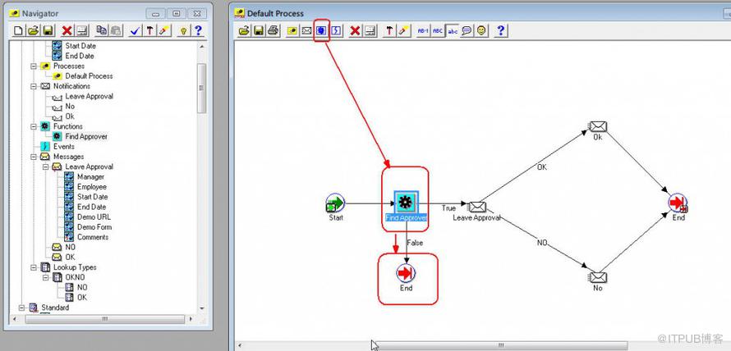Select the Employee message attribute

pyautogui.click(x=92, y=187)
